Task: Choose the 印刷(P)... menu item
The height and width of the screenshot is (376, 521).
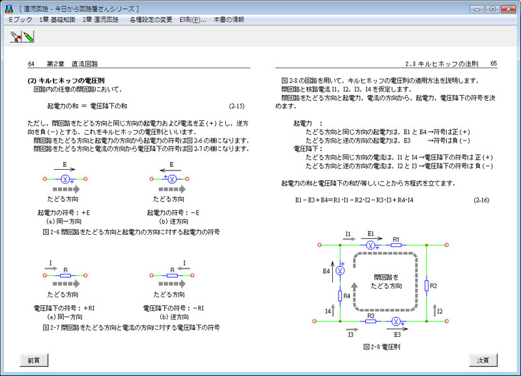Action: coord(193,20)
